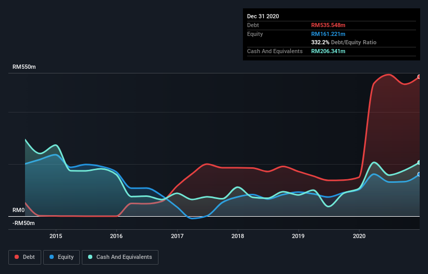Click the RM206.341m cash value
Viewport: 428px width, 274px height.
click(328, 51)
